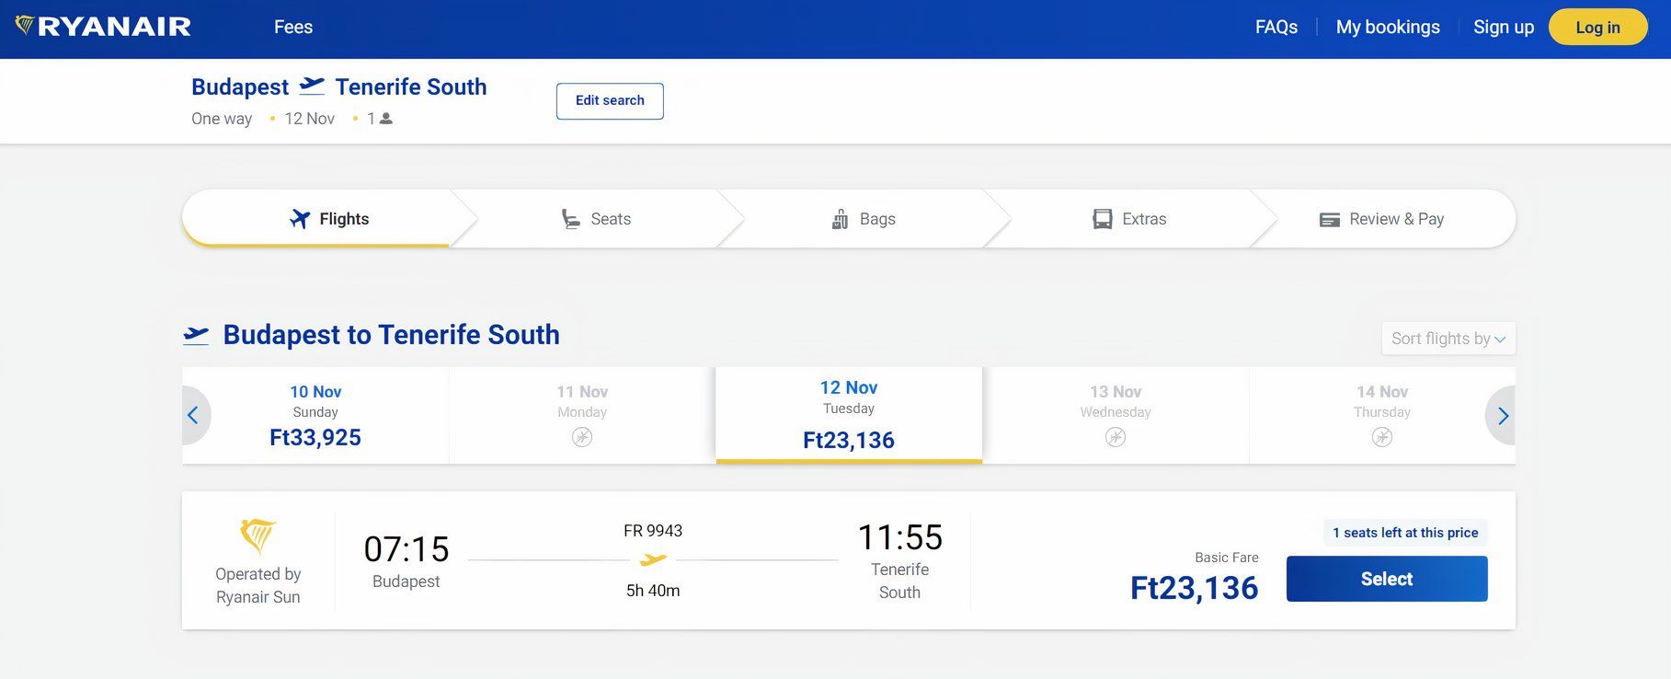The height and width of the screenshot is (679, 1671).
Task: Show previous dates with left arrow
Action: click(193, 416)
